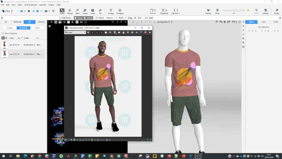Open the RGB color channel dropdown
Image resolution: width=282 pixels, height=159 pixels.
pos(75,32)
